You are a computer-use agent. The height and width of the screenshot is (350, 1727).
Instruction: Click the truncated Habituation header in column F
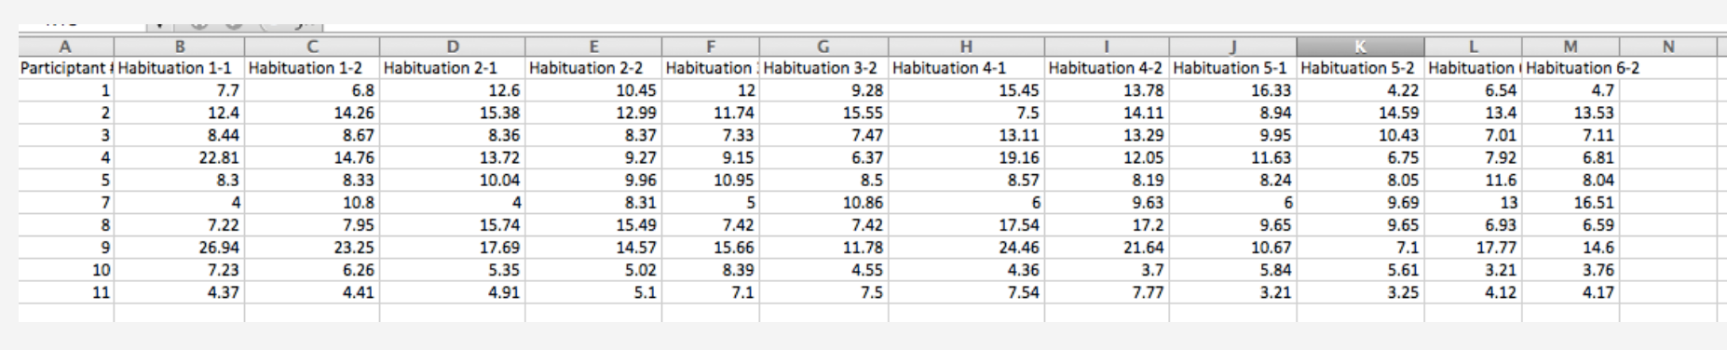pyautogui.click(x=711, y=68)
